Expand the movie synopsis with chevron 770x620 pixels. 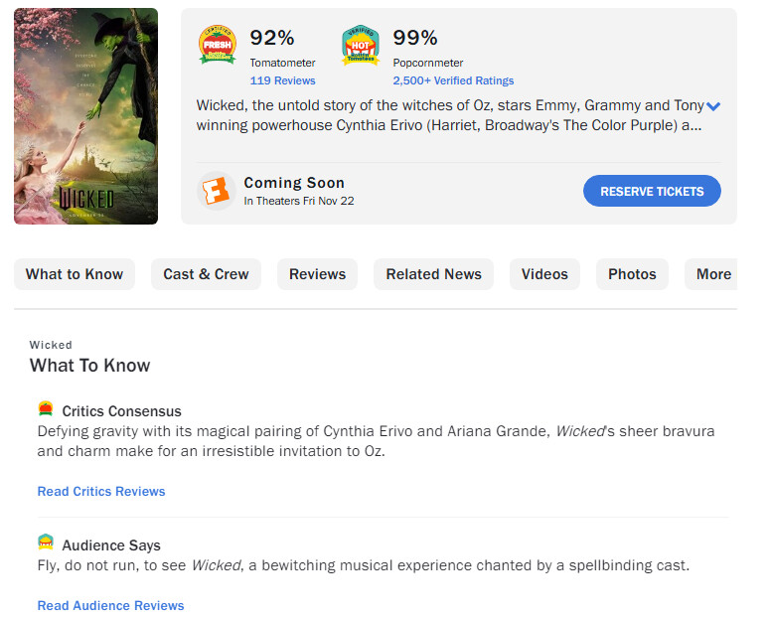tap(713, 107)
